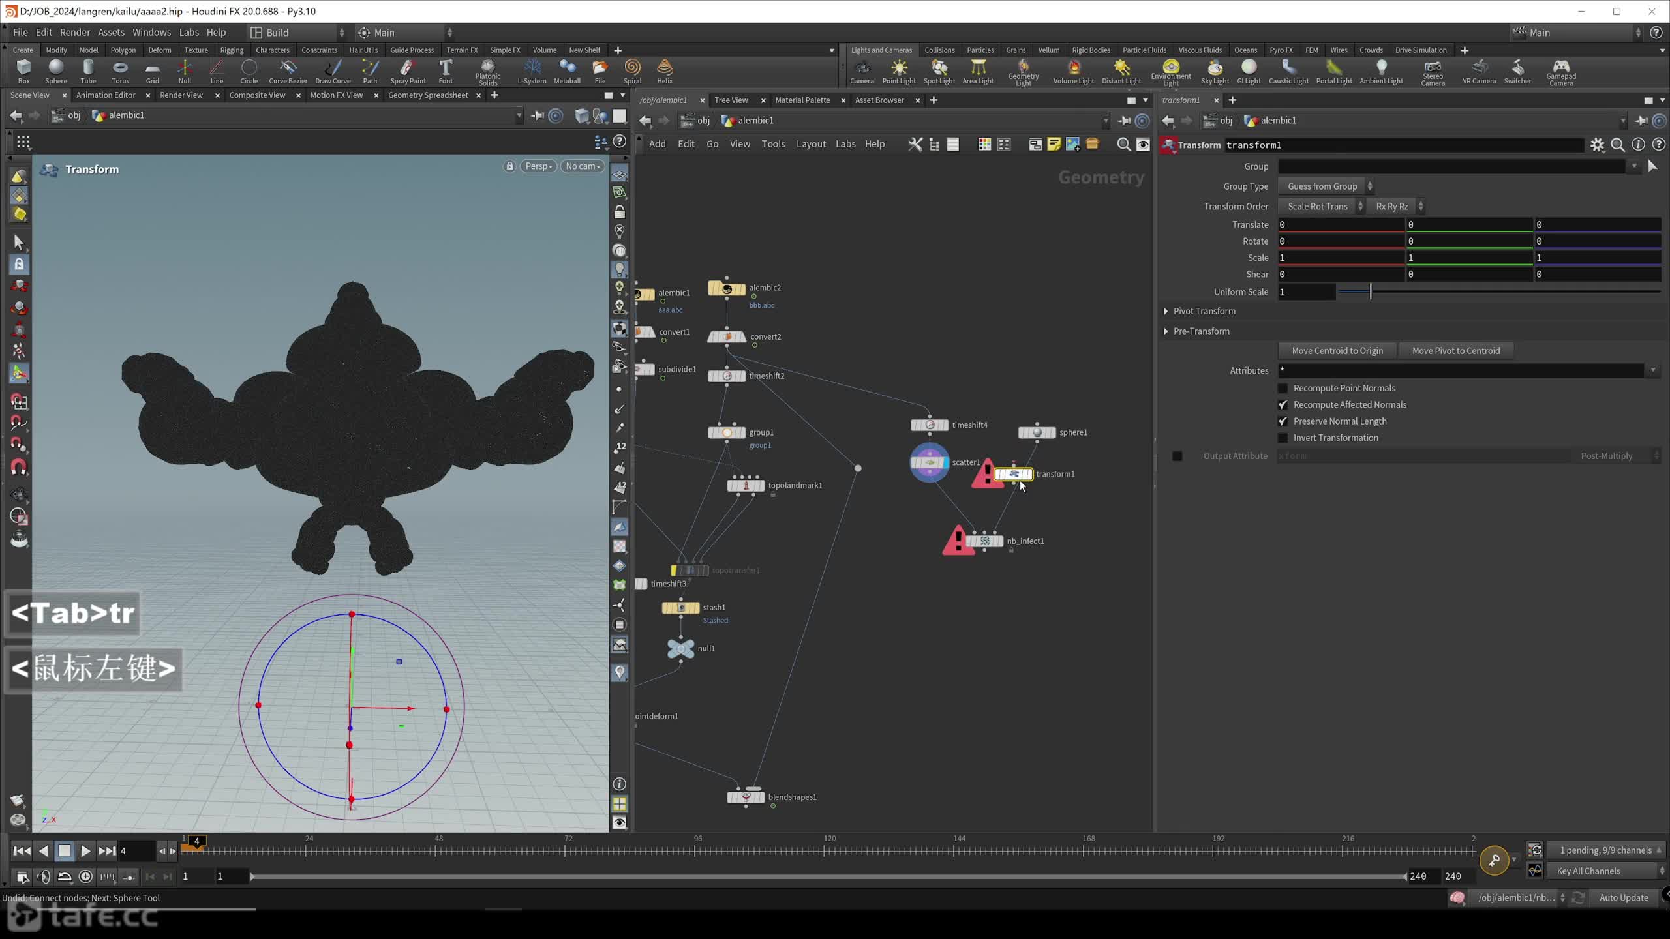
Task: Click the Switcher shelf tool
Action: pyautogui.click(x=1517, y=72)
